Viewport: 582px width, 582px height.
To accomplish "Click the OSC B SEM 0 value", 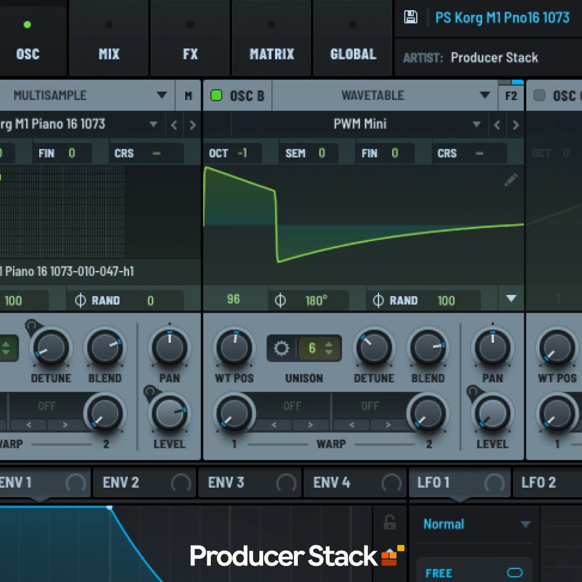I will (322, 153).
